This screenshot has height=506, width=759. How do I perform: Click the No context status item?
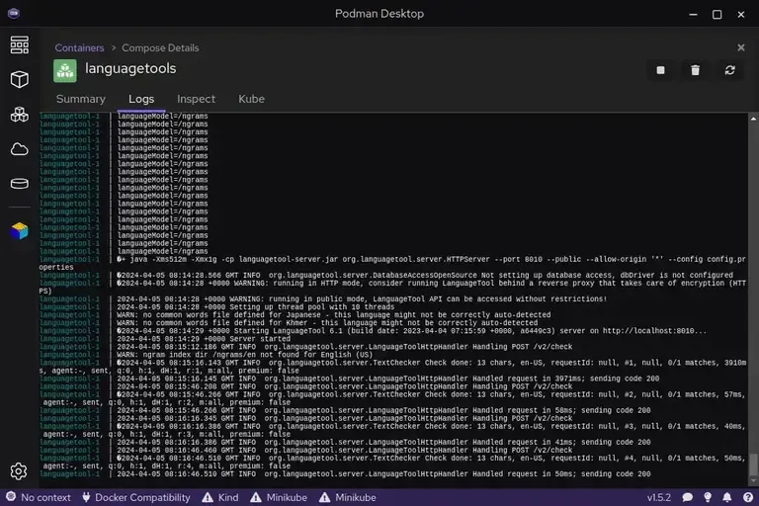[x=39, y=497]
